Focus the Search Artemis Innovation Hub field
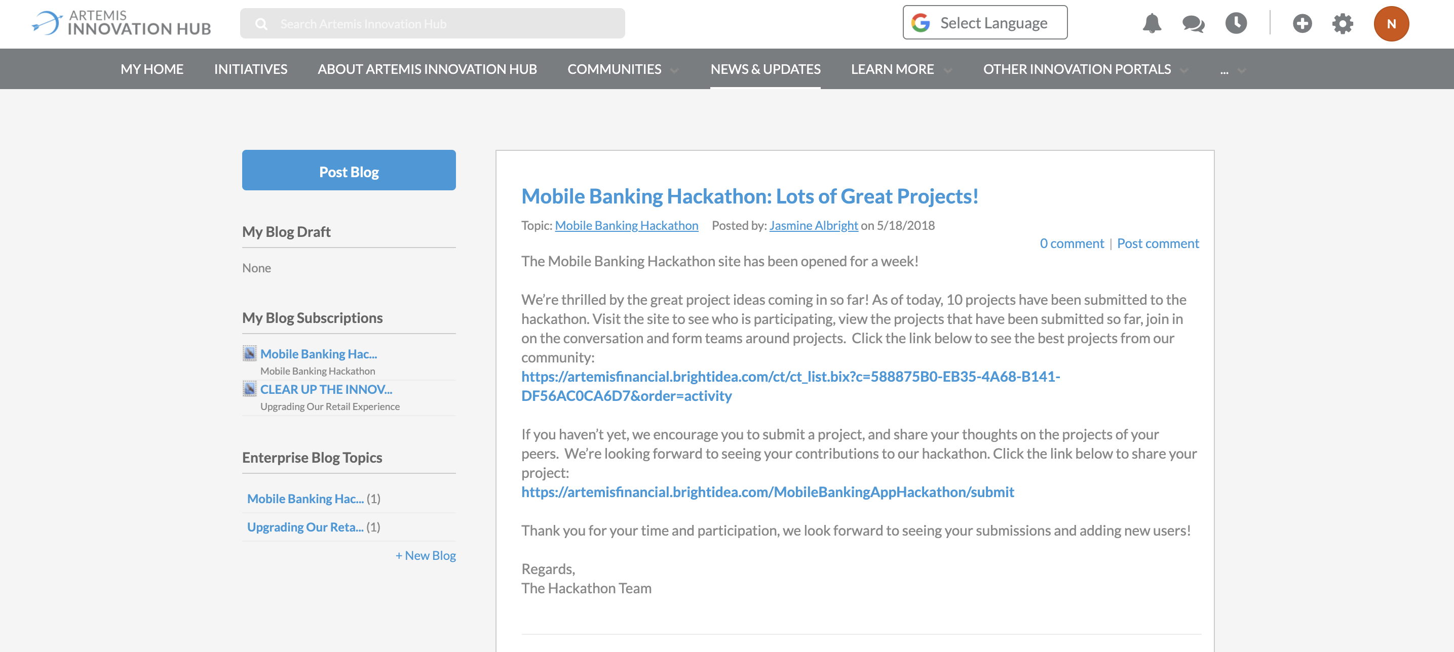Screen dimensions: 1454x652 (x=432, y=24)
